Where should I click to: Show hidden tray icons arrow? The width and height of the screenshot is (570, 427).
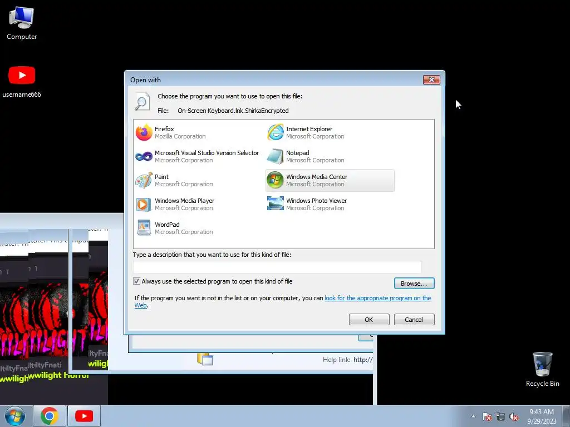pos(473,416)
